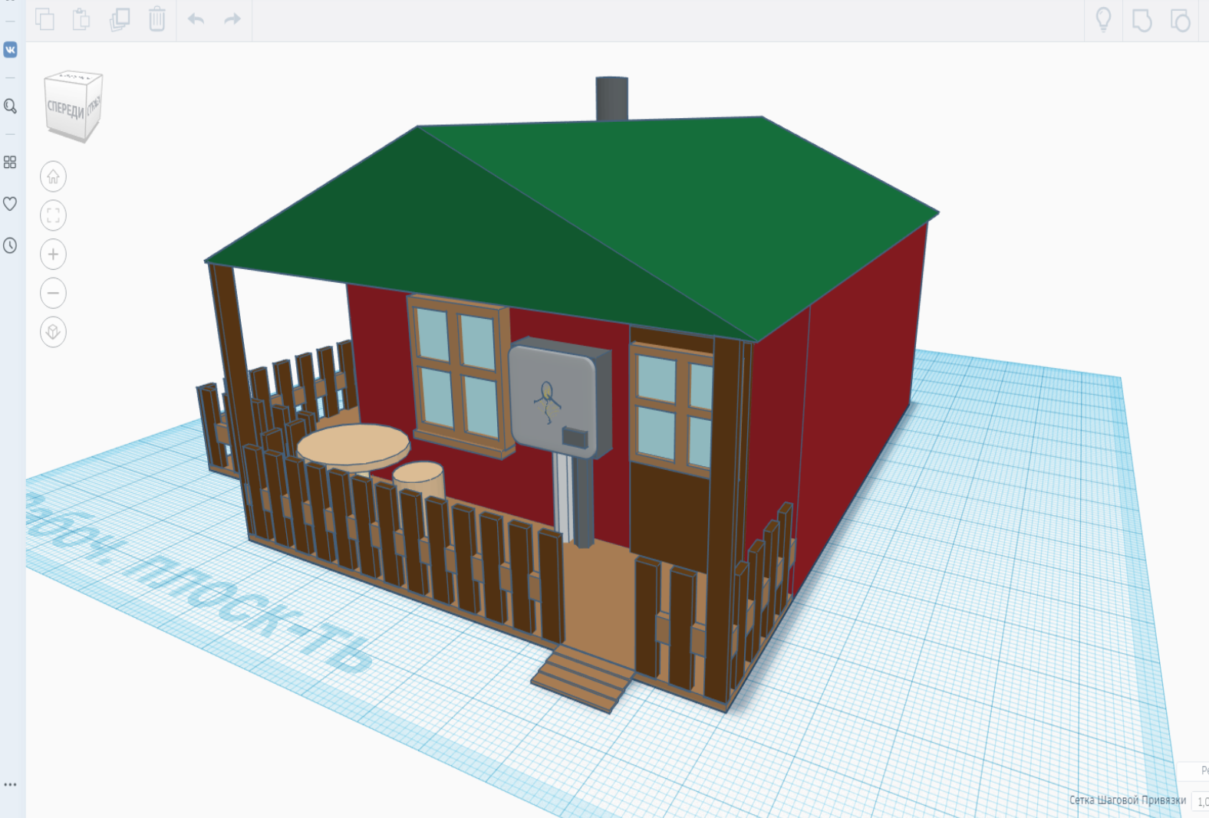The height and width of the screenshot is (818, 1209).
Task: Toggle perspective/orthographic view cube icon
Action: tap(53, 332)
